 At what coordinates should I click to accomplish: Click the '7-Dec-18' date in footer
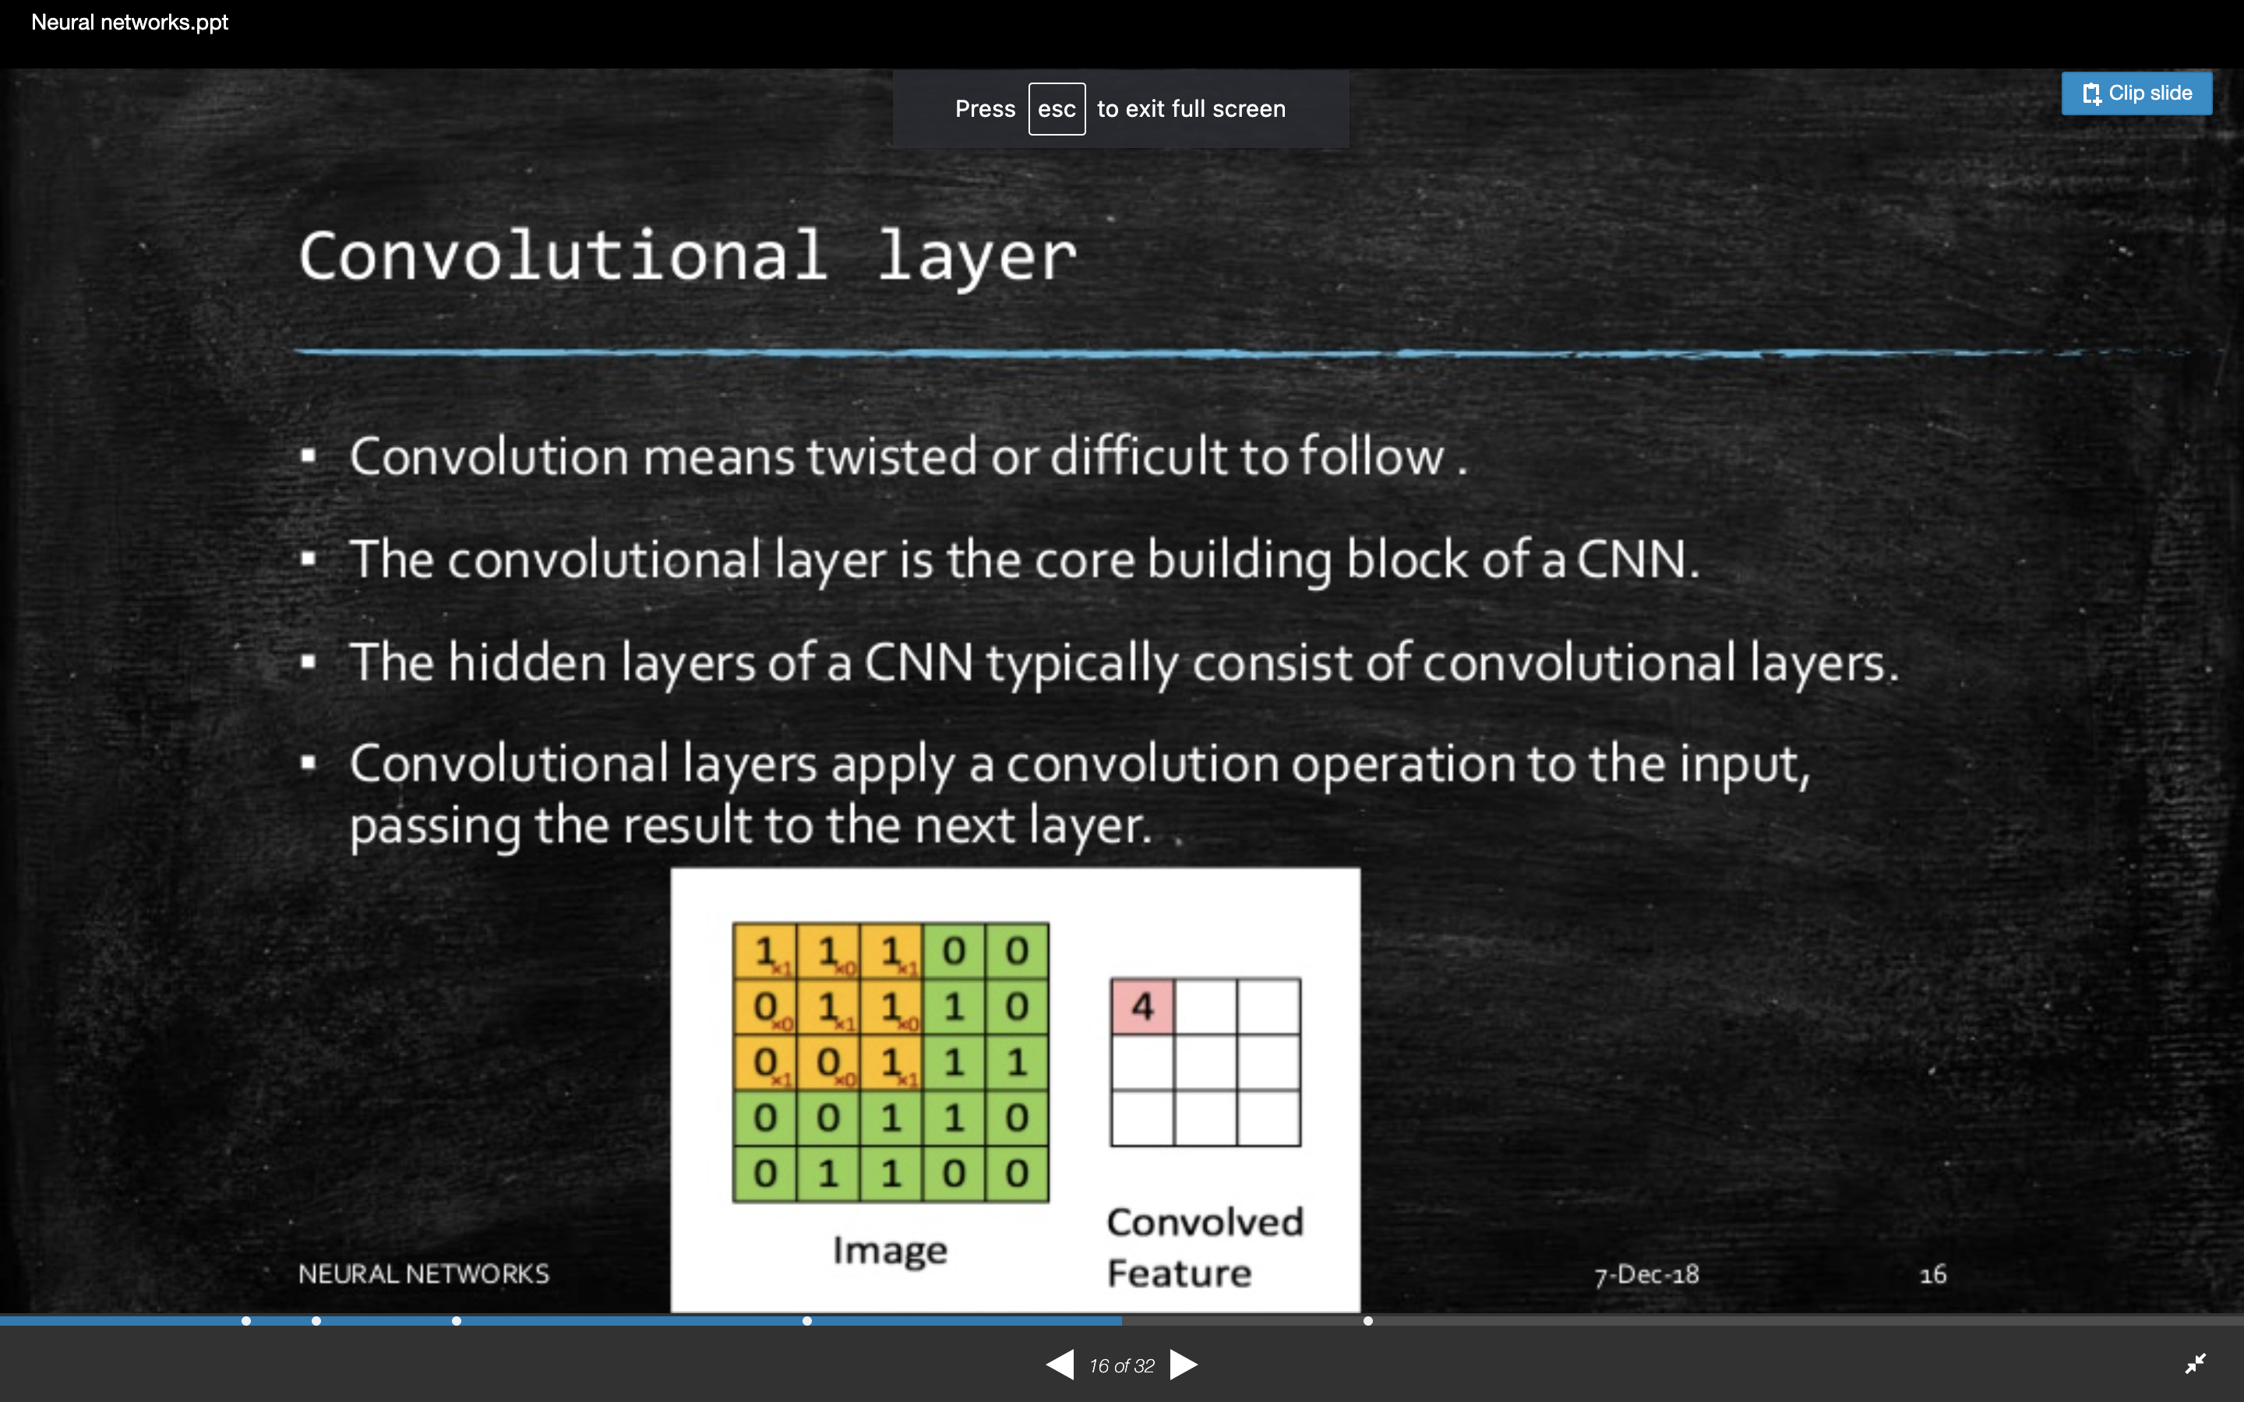pos(1646,1275)
